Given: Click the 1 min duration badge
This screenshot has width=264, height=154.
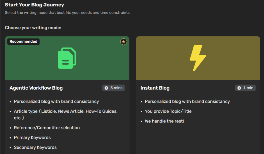Looking at the screenshot, I should click(x=245, y=88).
